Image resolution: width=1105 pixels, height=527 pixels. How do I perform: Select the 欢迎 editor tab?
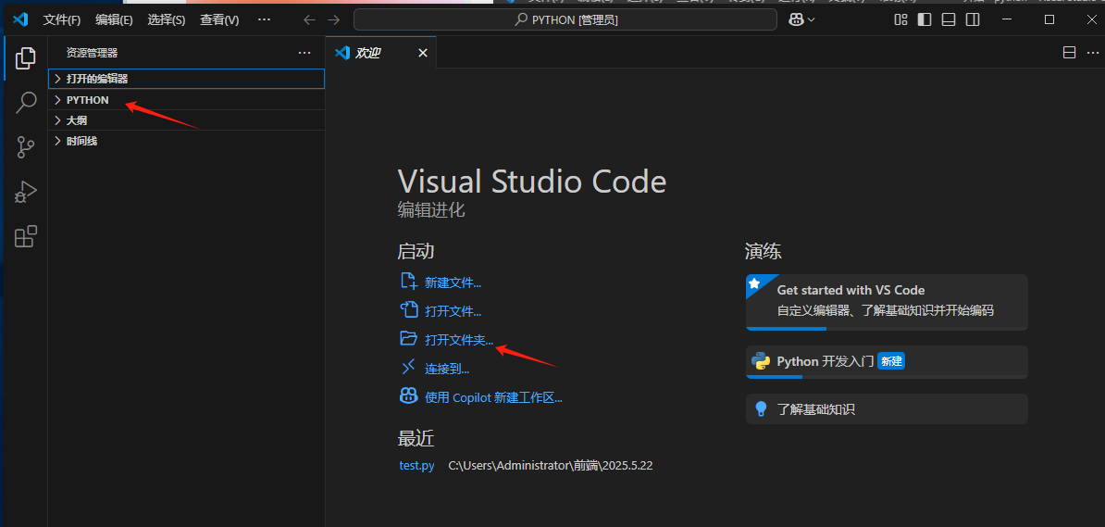381,52
